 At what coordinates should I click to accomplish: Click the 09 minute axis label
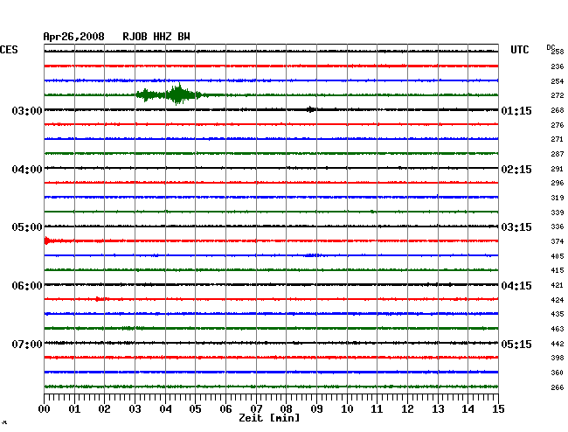point(316,409)
